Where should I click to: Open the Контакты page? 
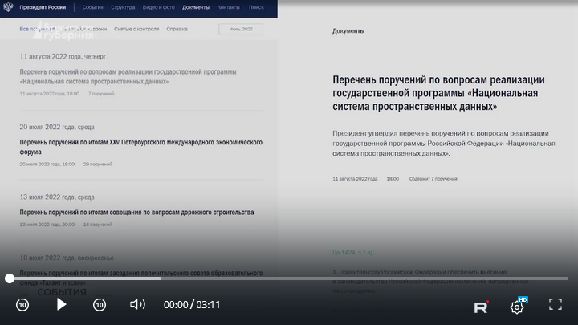229,7
